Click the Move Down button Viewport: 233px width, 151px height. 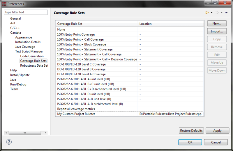[217, 70]
